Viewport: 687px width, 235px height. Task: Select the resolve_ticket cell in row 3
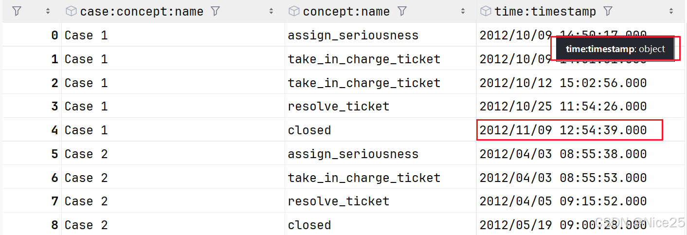(x=338, y=106)
